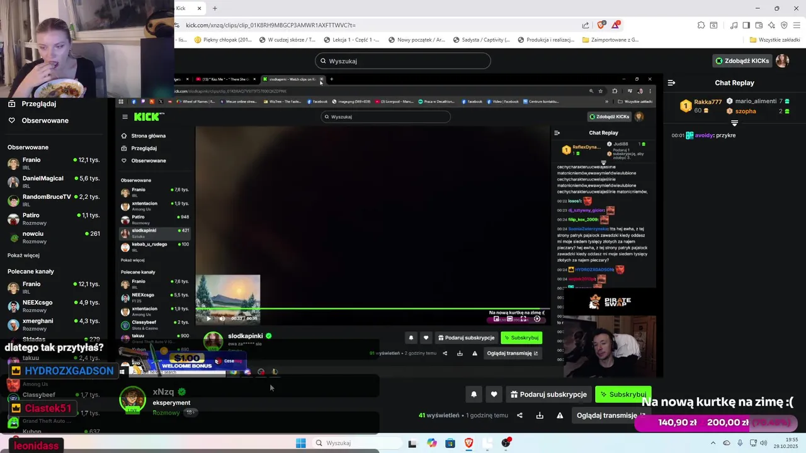Open the RandomBruceTV followed channel
The width and height of the screenshot is (806, 453).
point(54,200)
